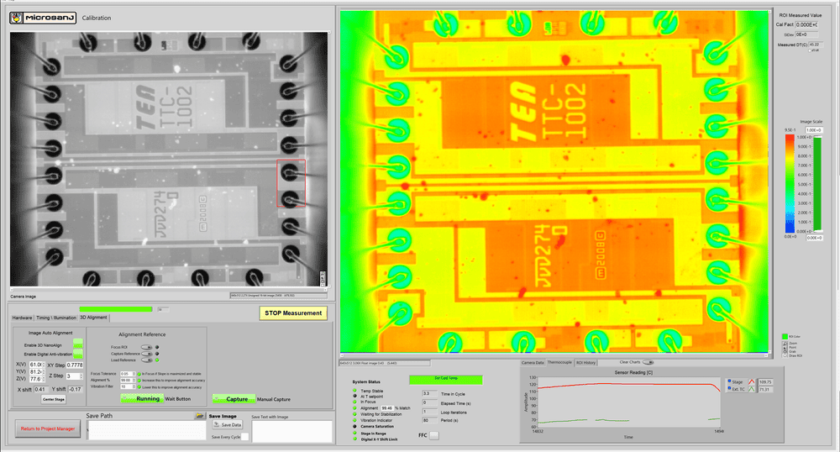The height and width of the screenshot is (452, 840).
Task: Toggle Enable Digital Anti-vibration
Action: [78, 355]
